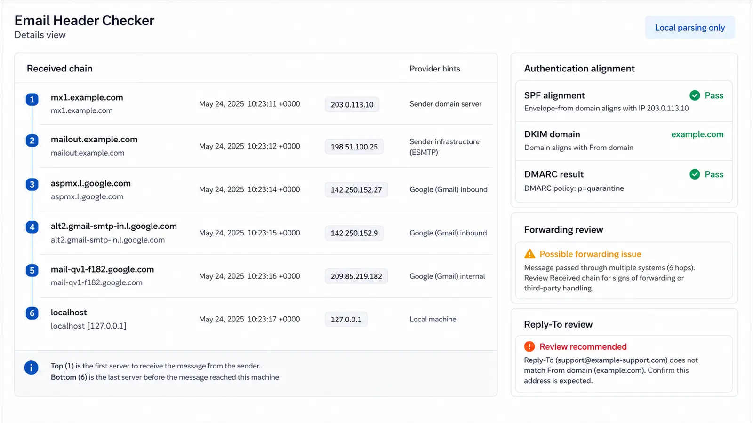Viewport: 753px width, 423px height.
Task: Click the hop 3 badge for aspmx.l.google.com
Action: [32, 184]
